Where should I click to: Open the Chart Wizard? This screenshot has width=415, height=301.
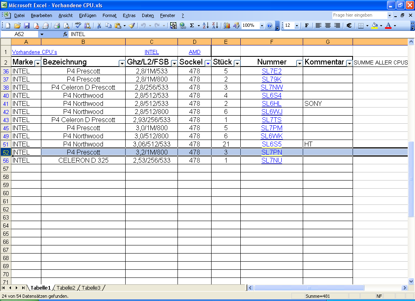[x=227, y=26]
